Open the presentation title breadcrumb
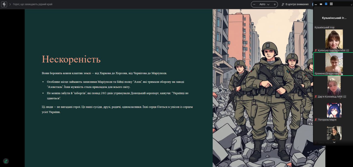The image size is (353, 167). pyautogui.click(x=33, y=4)
